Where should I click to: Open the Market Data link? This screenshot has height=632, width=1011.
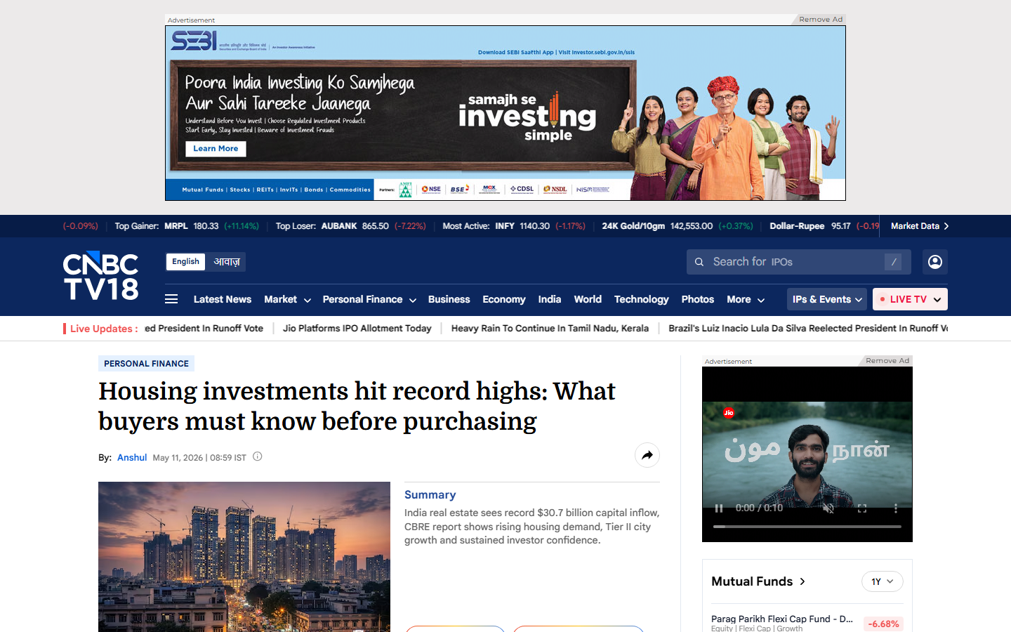[x=920, y=226]
